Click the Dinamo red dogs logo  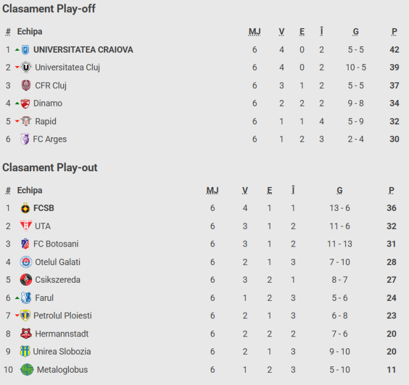(x=26, y=103)
